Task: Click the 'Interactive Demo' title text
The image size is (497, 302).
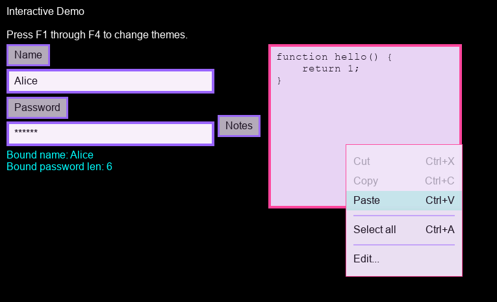Action: pyautogui.click(x=45, y=11)
